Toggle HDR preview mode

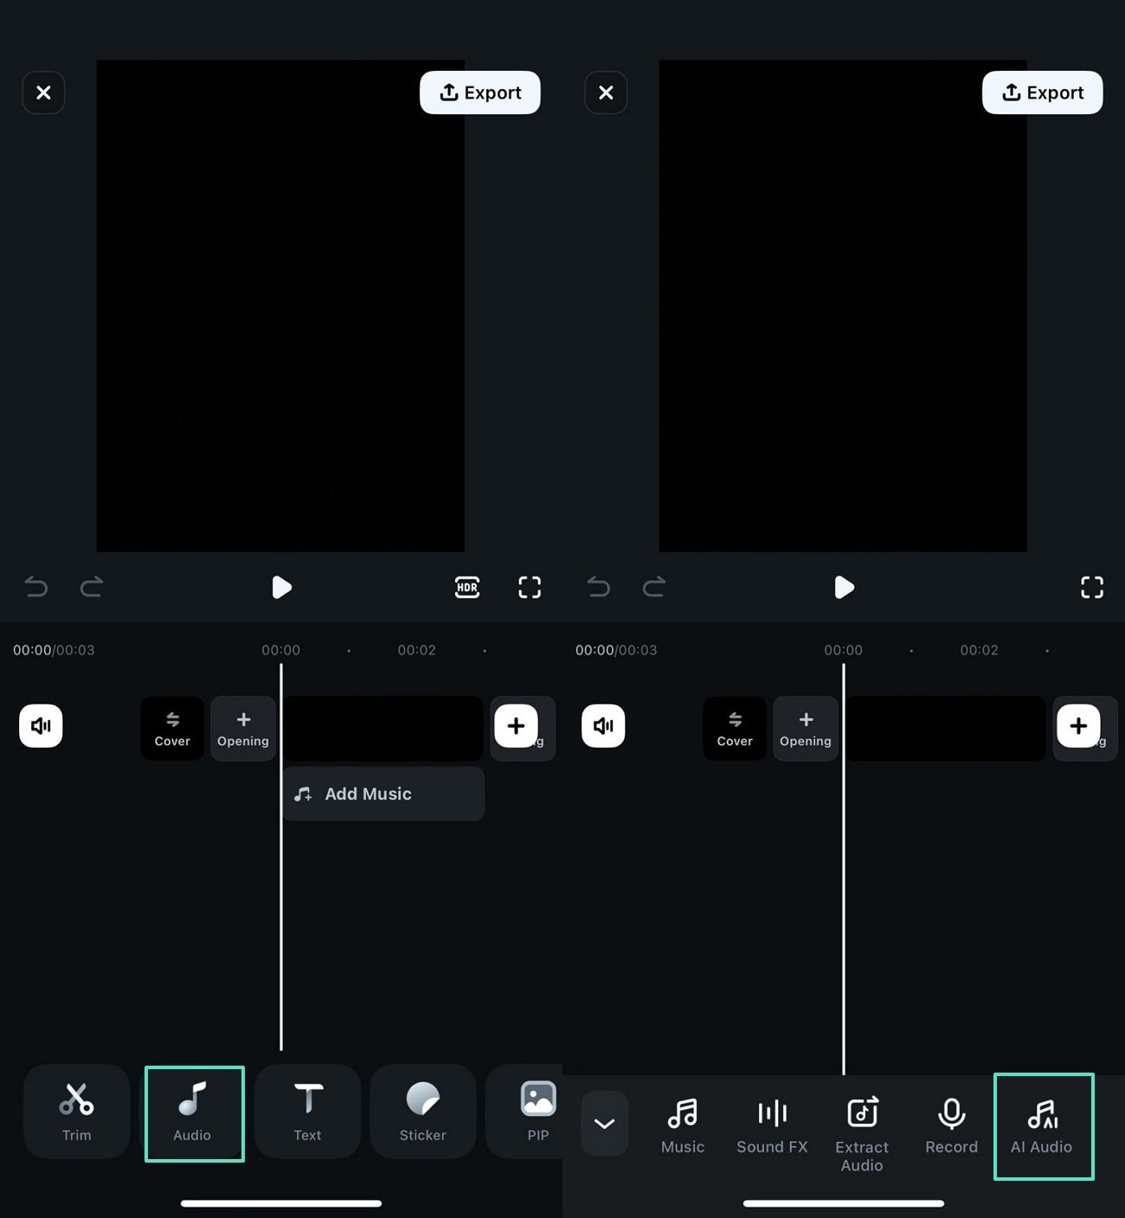[466, 587]
